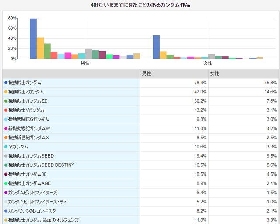Click the purple dot beside ガンダムビルドファイターズ

(6, 193)
